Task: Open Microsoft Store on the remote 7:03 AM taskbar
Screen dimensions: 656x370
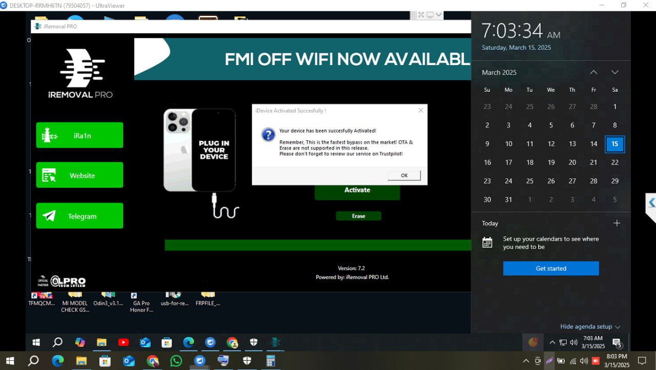Action: (167, 342)
